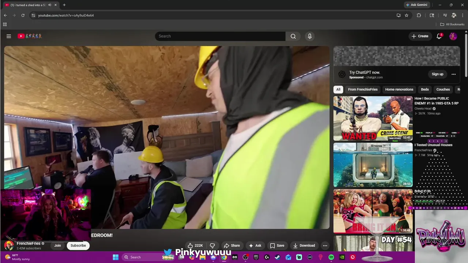Viewport: 468px width, 263px height.
Task: Select the From FrenchieFries chip
Action: pos(363,89)
